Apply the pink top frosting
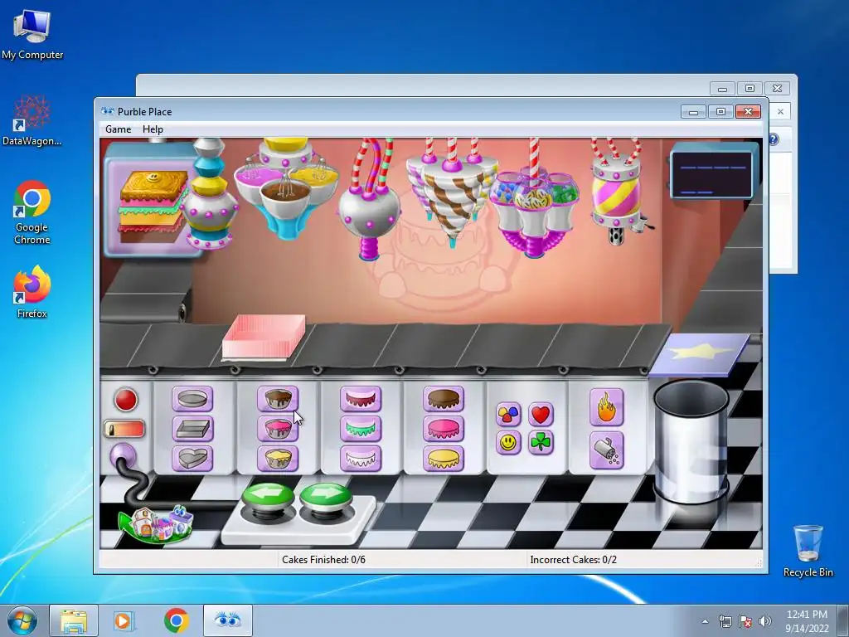Screen dimensions: 849x637 click(x=444, y=429)
